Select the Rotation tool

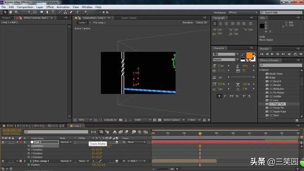(23, 12)
